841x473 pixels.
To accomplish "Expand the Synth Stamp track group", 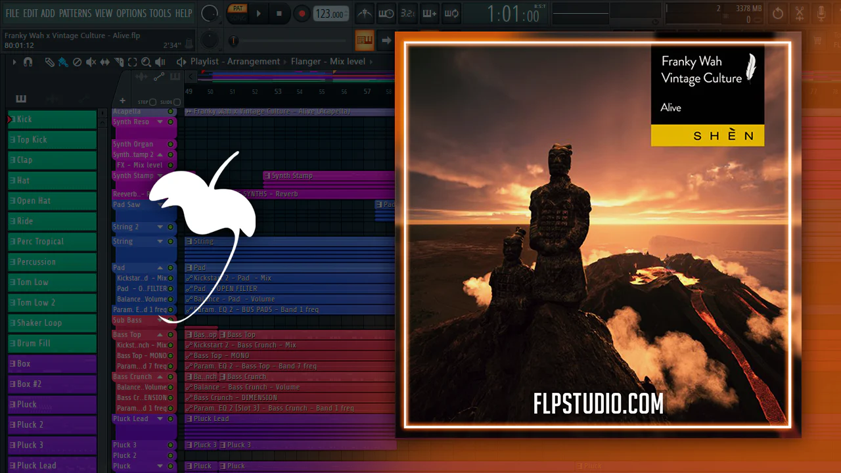I will 160,176.
